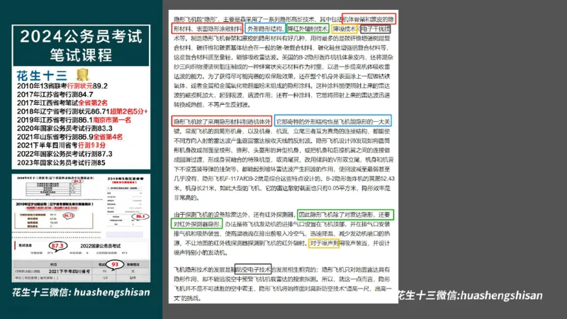
Task: Select the row 2019年江苏省考行测86.1南京市第一名
Action: point(74,120)
